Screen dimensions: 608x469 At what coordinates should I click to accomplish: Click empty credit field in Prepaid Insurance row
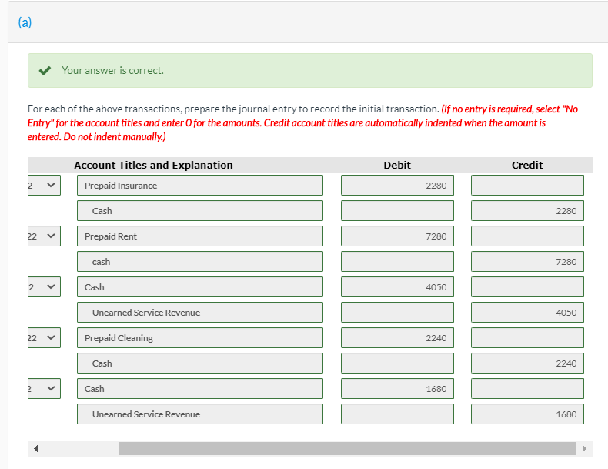(x=527, y=186)
